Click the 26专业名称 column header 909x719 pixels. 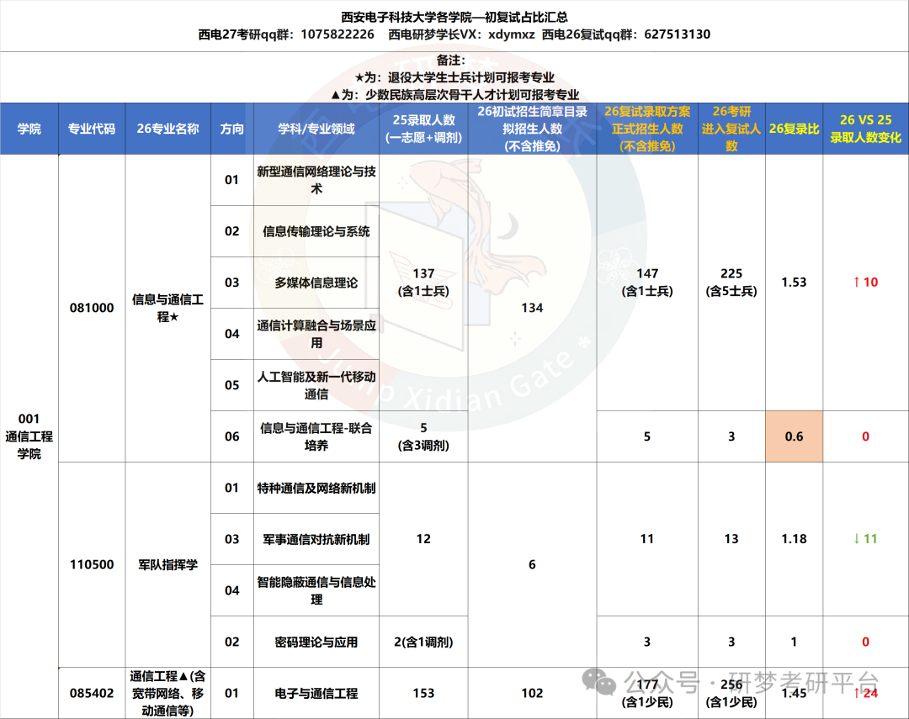(167, 129)
